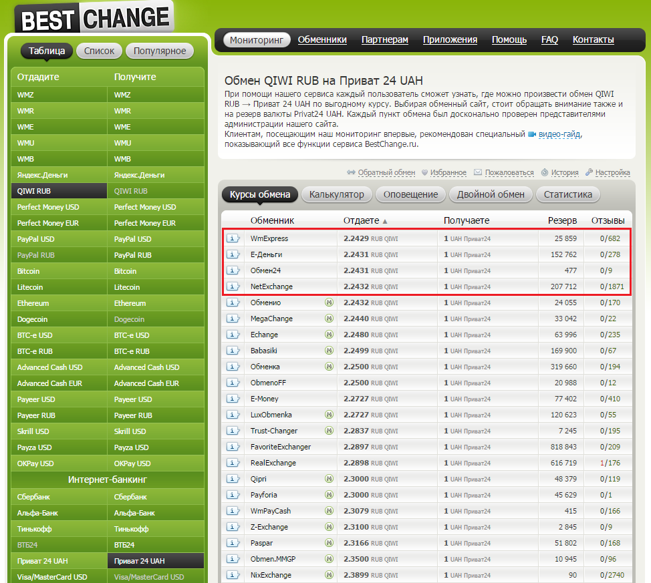Click the M badge next to Обменио
This screenshot has height=583, width=651.
[330, 303]
